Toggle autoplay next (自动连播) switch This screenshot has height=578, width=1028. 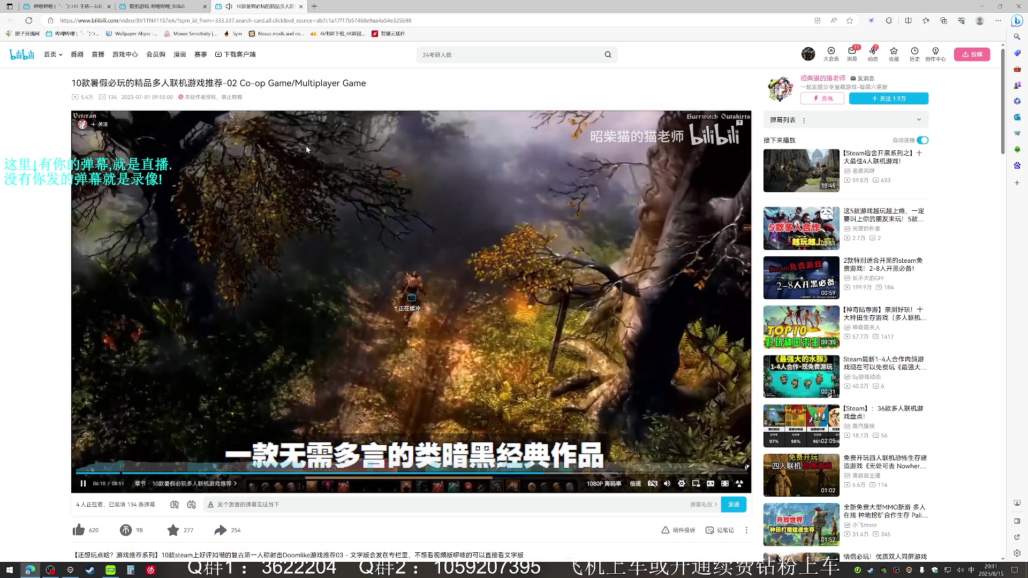point(923,140)
